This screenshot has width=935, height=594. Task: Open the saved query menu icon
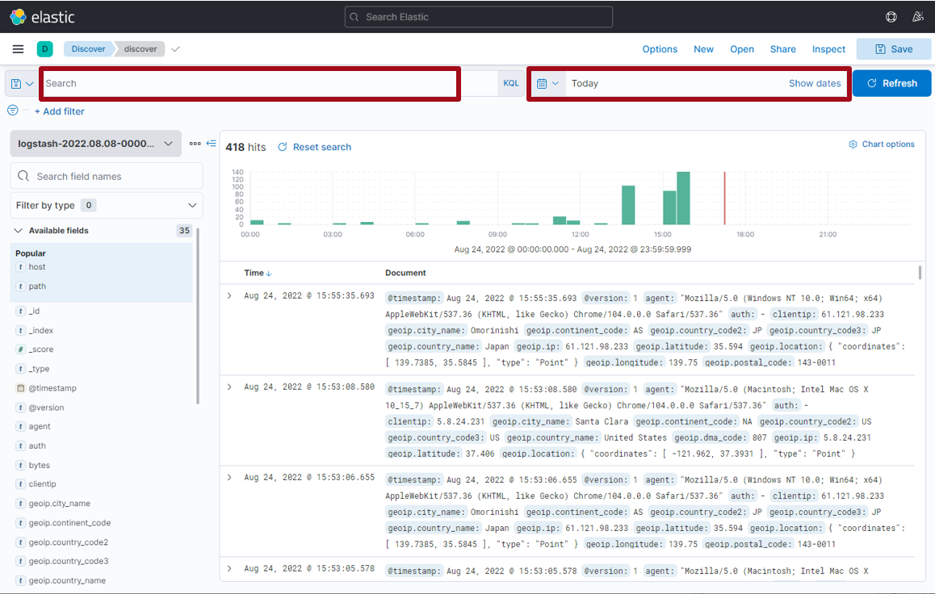(x=22, y=83)
